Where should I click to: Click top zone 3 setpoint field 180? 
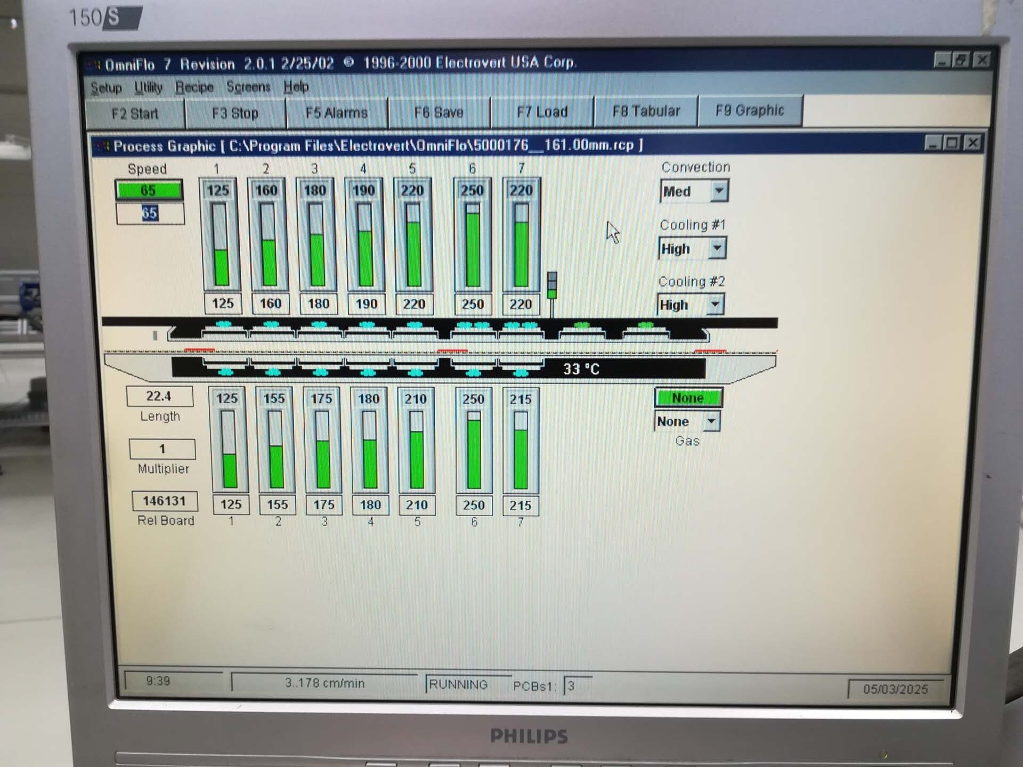tap(318, 304)
